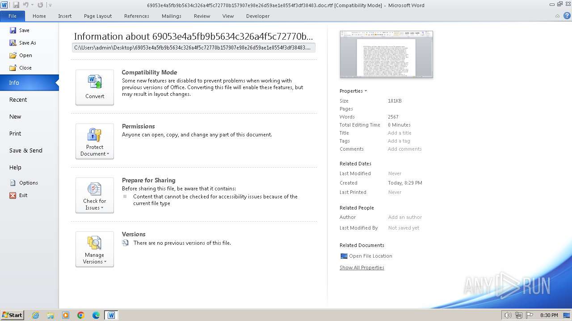Click the 8:30 PM system clock
Viewport: 572px width, 321px height.
(x=549, y=315)
